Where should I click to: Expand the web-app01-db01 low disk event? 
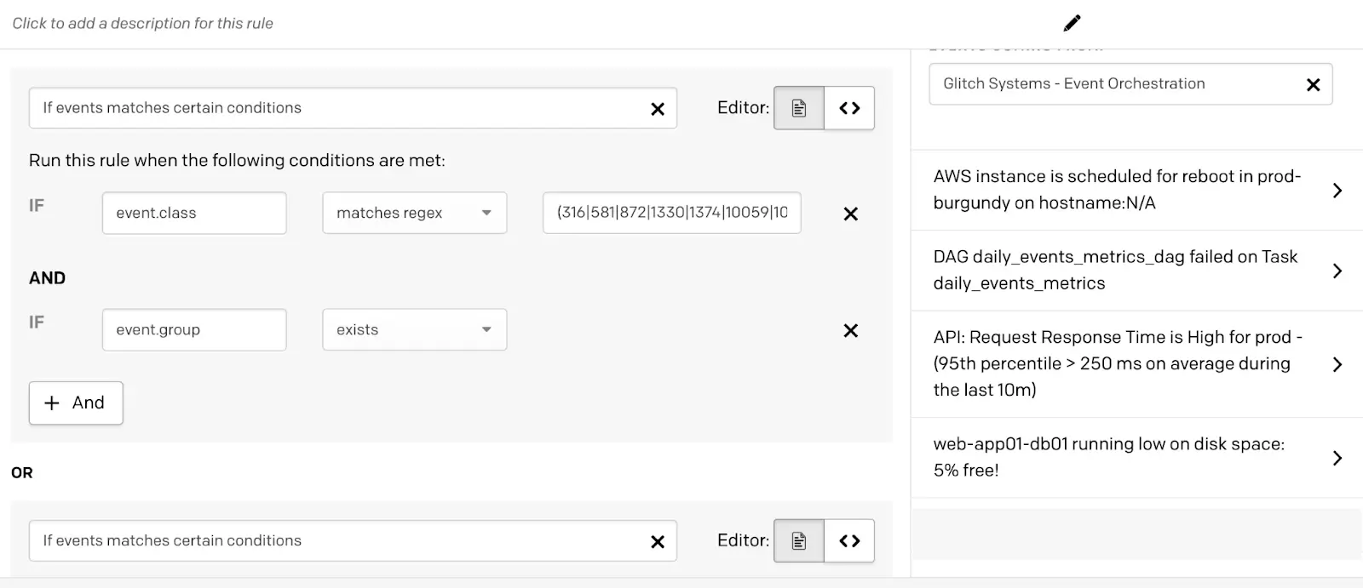coord(1136,458)
